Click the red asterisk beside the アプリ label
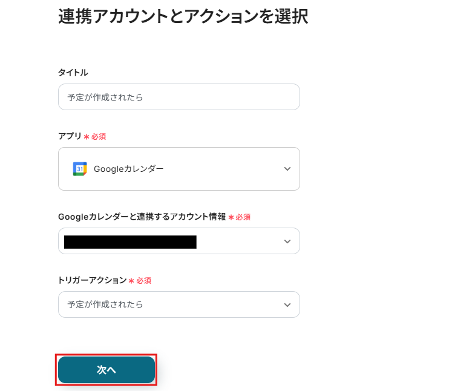Screen dimensions: 452x391 87,137
